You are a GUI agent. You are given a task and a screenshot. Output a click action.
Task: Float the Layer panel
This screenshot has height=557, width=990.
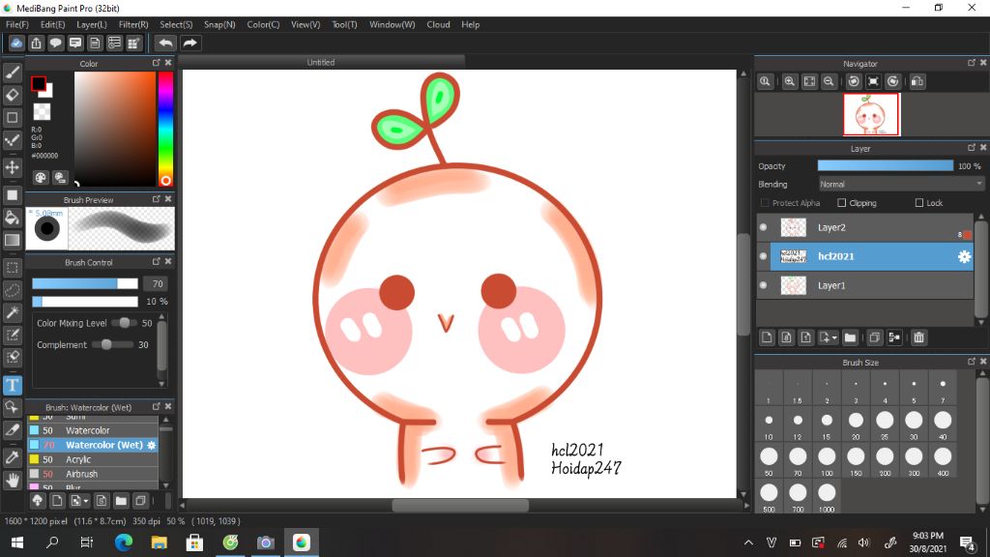pos(971,148)
